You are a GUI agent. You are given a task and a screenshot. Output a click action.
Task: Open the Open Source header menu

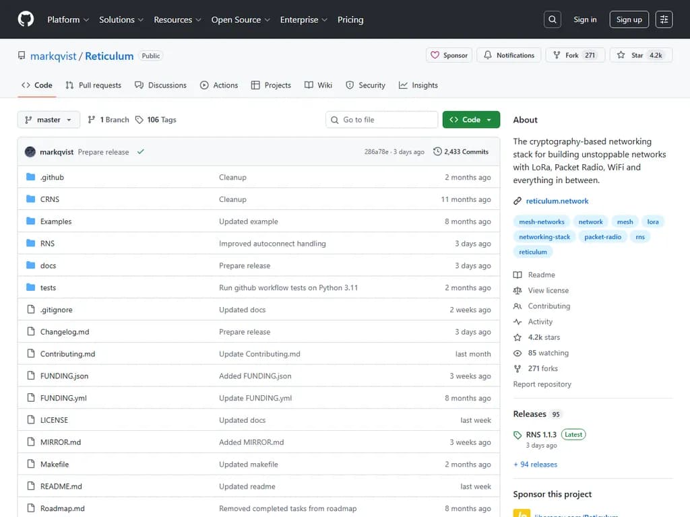pos(241,20)
